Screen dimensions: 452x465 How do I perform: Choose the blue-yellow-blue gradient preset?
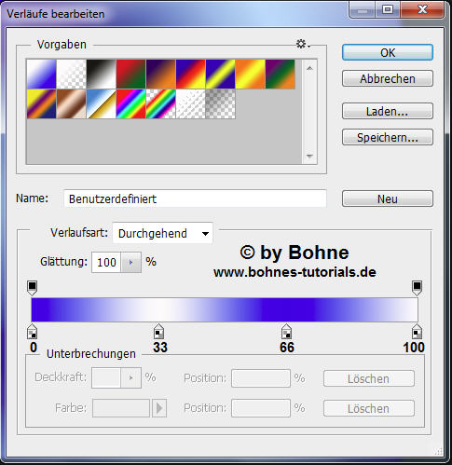220,75
